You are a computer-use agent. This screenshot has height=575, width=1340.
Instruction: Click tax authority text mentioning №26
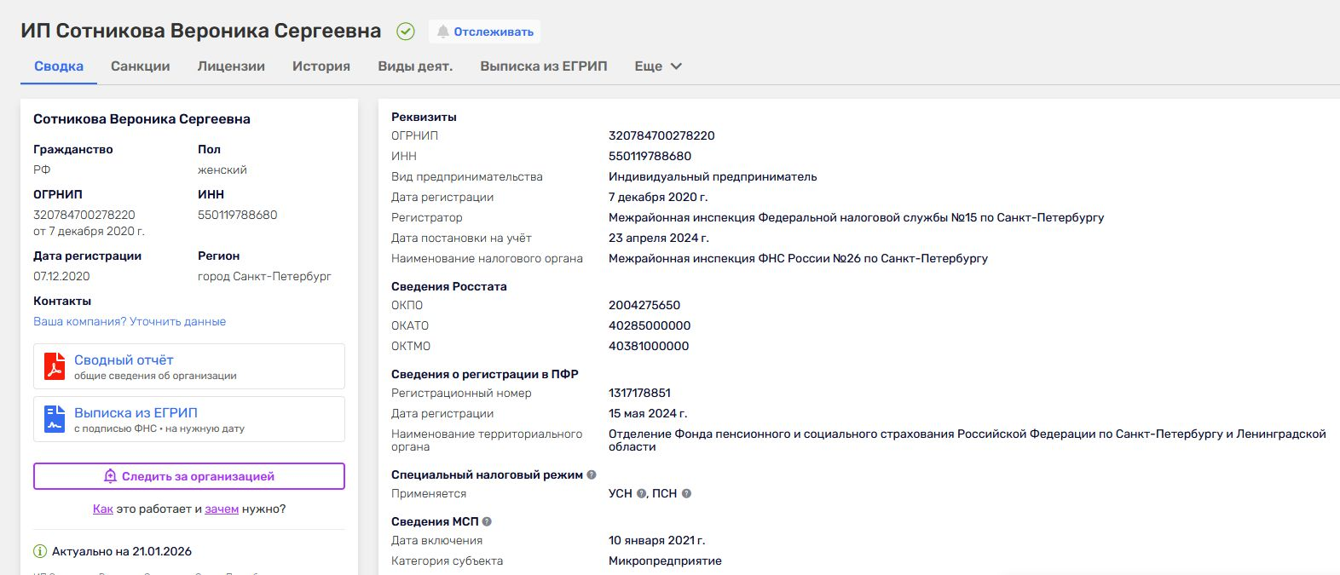(798, 258)
